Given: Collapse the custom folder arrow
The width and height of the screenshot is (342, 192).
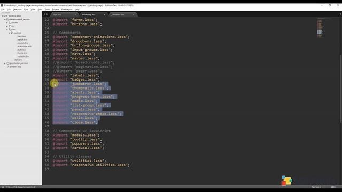Looking at the screenshot, I should pyautogui.click(x=9, y=33).
